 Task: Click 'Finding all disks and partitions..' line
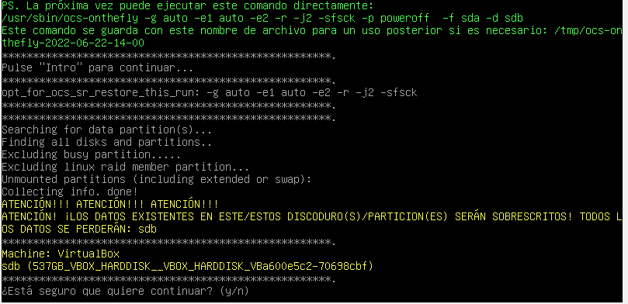coord(106,143)
